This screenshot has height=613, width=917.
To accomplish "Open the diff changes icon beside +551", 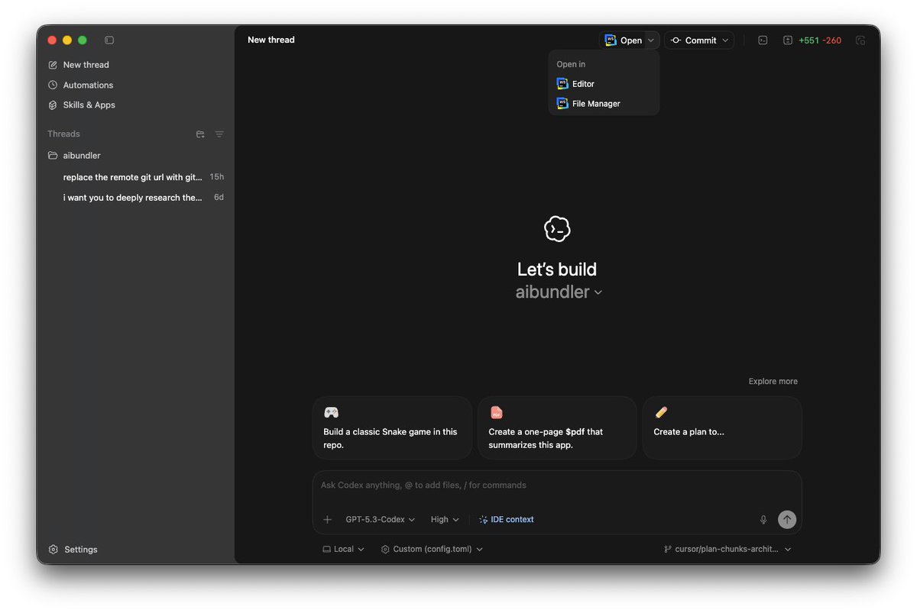I will [x=788, y=40].
